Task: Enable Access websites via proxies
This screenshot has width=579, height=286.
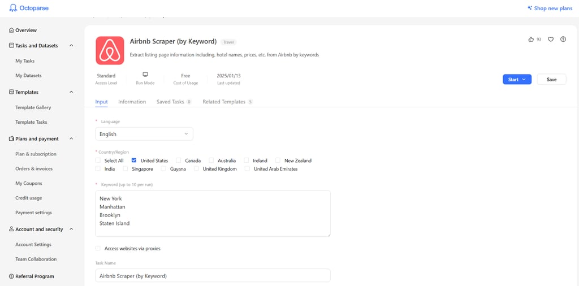Action: 98,248
